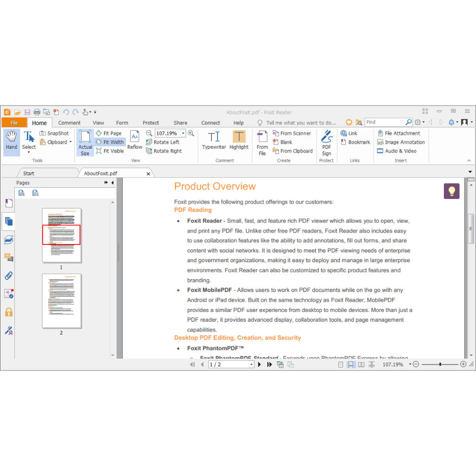Open the Bookmarks panel in sidebar
Image resolution: width=476 pixels, height=476 pixels.
click(9, 203)
